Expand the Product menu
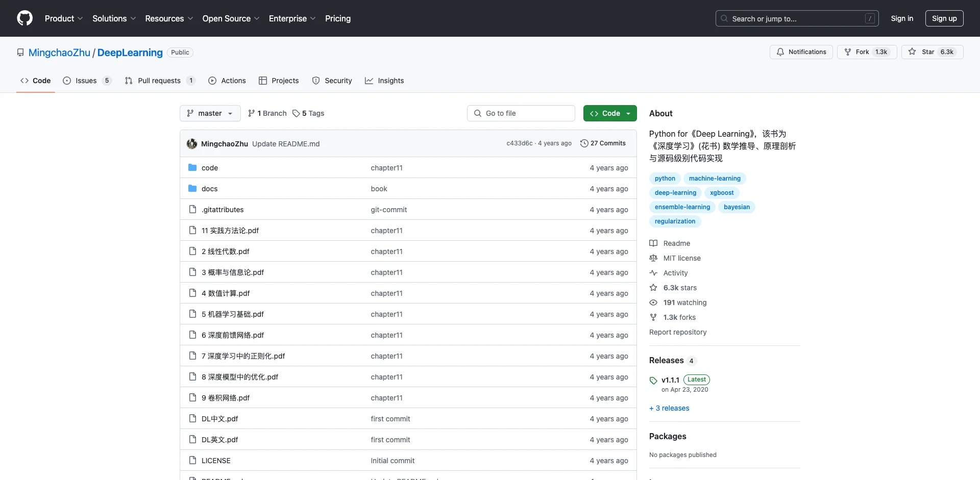Viewport: 980px width, 480px height. tap(64, 18)
